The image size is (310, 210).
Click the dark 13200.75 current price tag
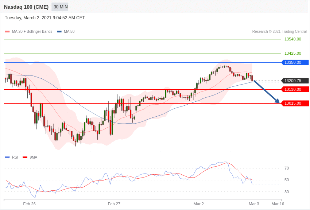295,81
